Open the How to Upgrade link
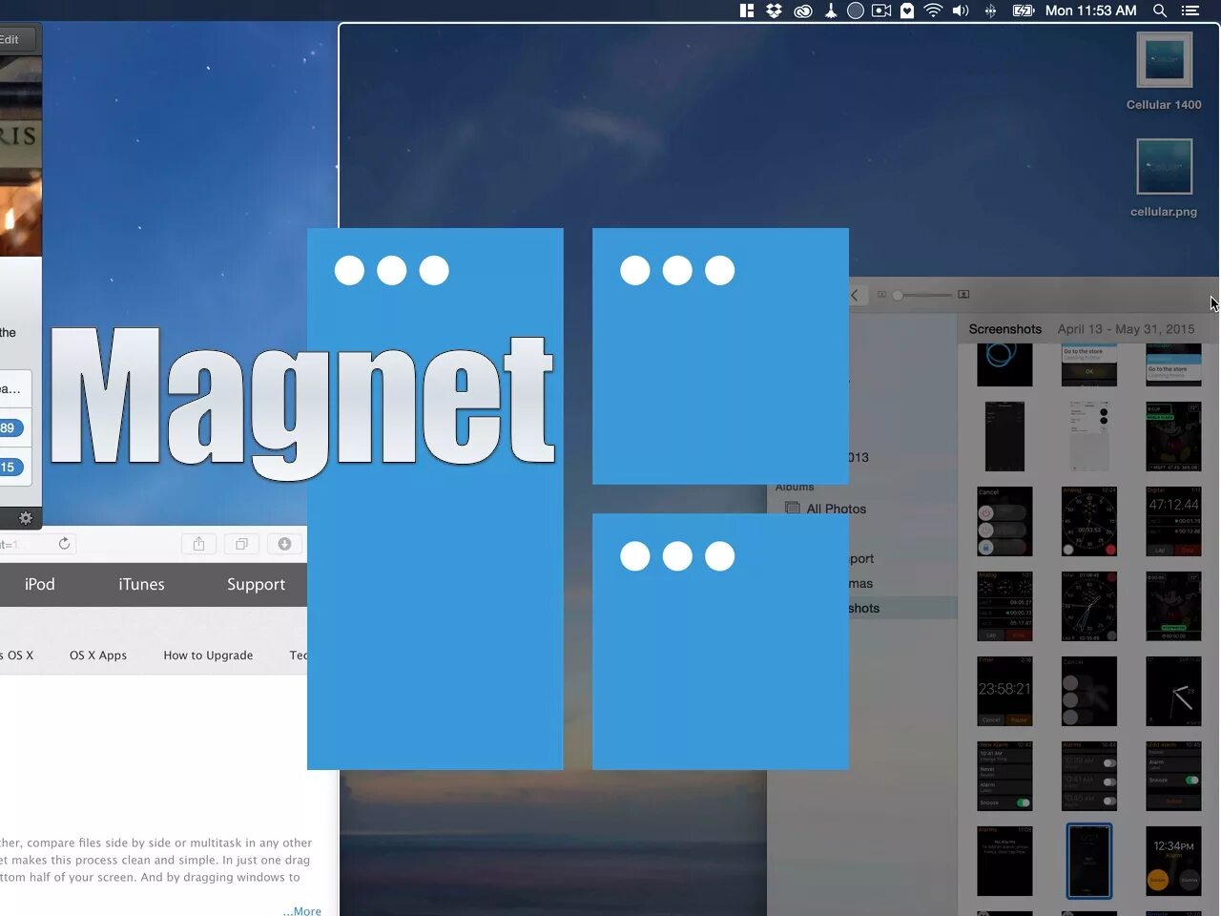Screen dimensions: 1221x916 coord(208,656)
